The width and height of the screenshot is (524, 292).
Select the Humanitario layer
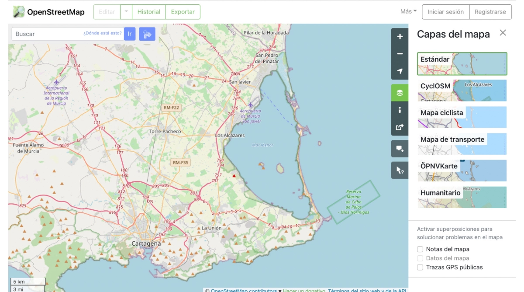pos(462,197)
